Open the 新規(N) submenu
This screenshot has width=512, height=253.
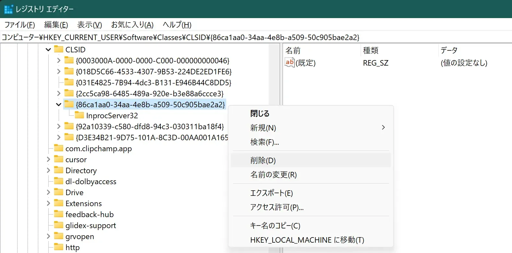tap(311, 128)
